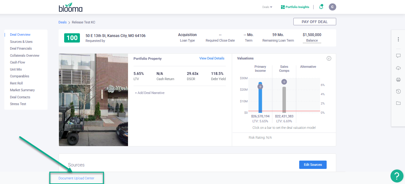The width and height of the screenshot is (405, 184).
Task: Open the folder icon in right sidebar
Action: click(398, 103)
